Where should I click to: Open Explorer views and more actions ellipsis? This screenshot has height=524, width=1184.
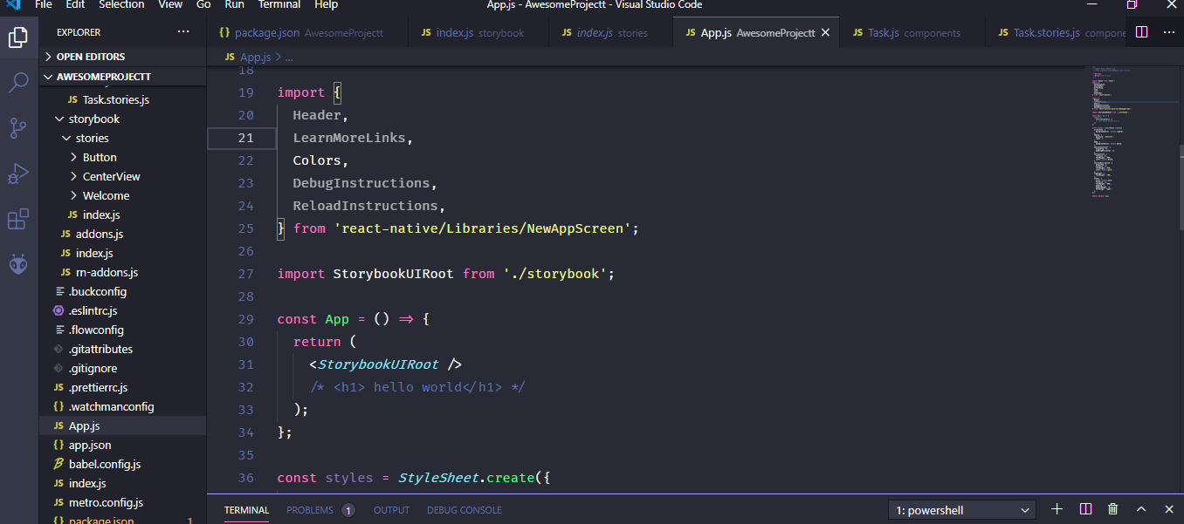click(183, 32)
